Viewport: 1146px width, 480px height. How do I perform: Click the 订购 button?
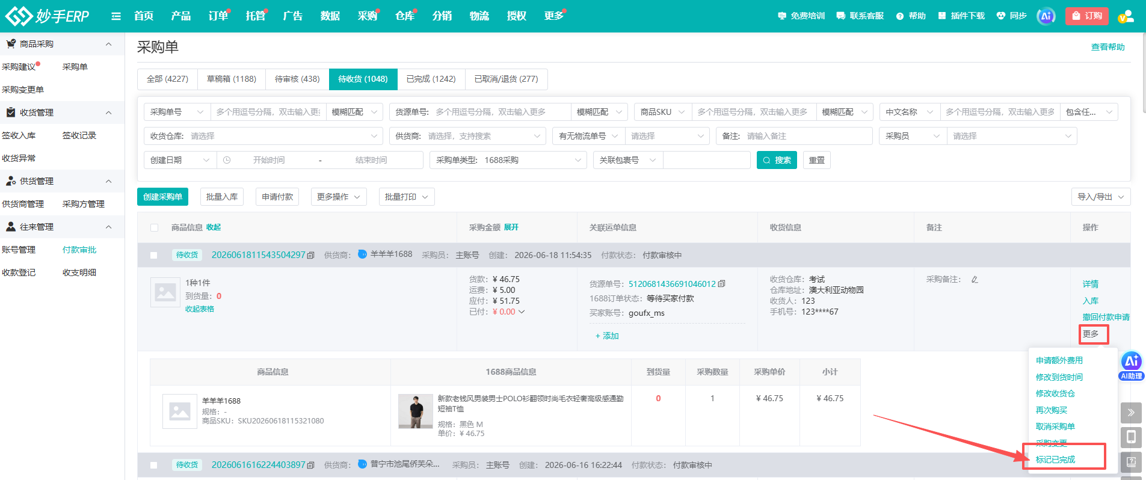pos(1086,16)
